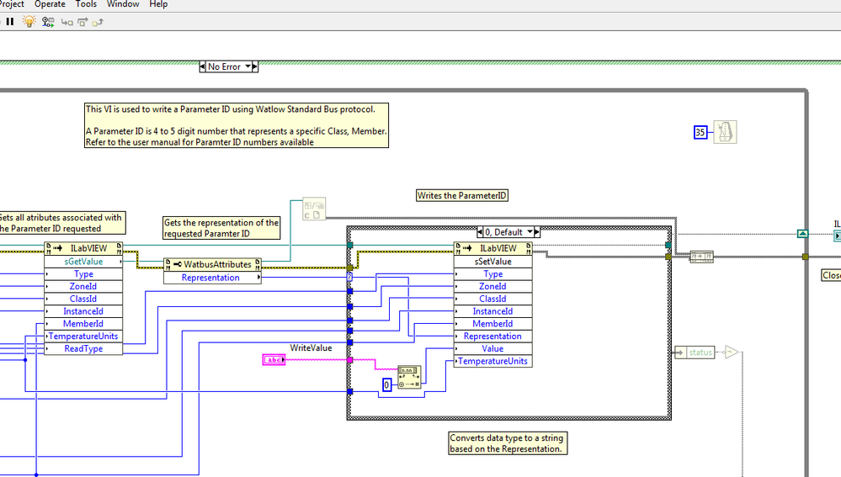Select 'Converts data type to a string' comment
Image resolution: width=841 pixels, height=477 pixels.
point(508,443)
